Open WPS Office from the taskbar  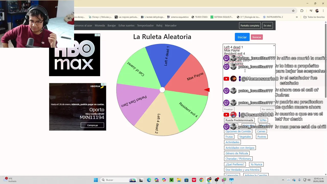(x=194, y=180)
